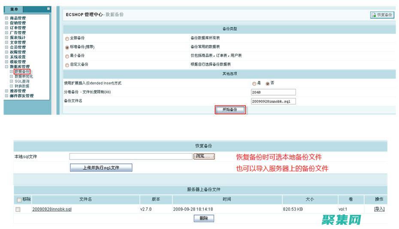399x229 pixels.
Task: Open the 数据表优化 menu item
Action: tap(24, 76)
